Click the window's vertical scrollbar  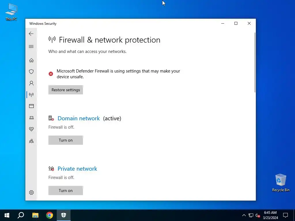(255, 62)
